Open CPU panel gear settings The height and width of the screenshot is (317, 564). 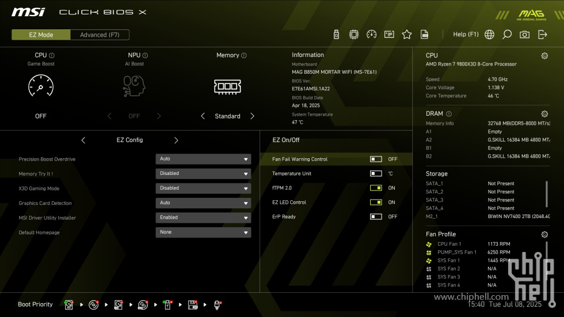[x=544, y=56]
